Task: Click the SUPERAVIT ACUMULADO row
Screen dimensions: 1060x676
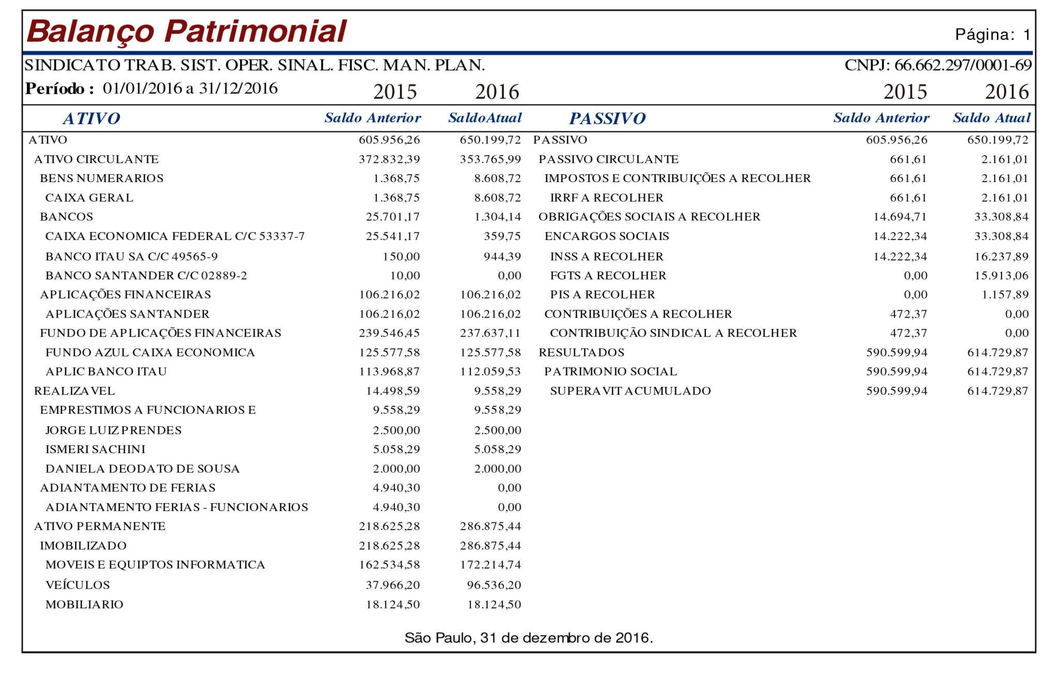Action: tap(630, 391)
